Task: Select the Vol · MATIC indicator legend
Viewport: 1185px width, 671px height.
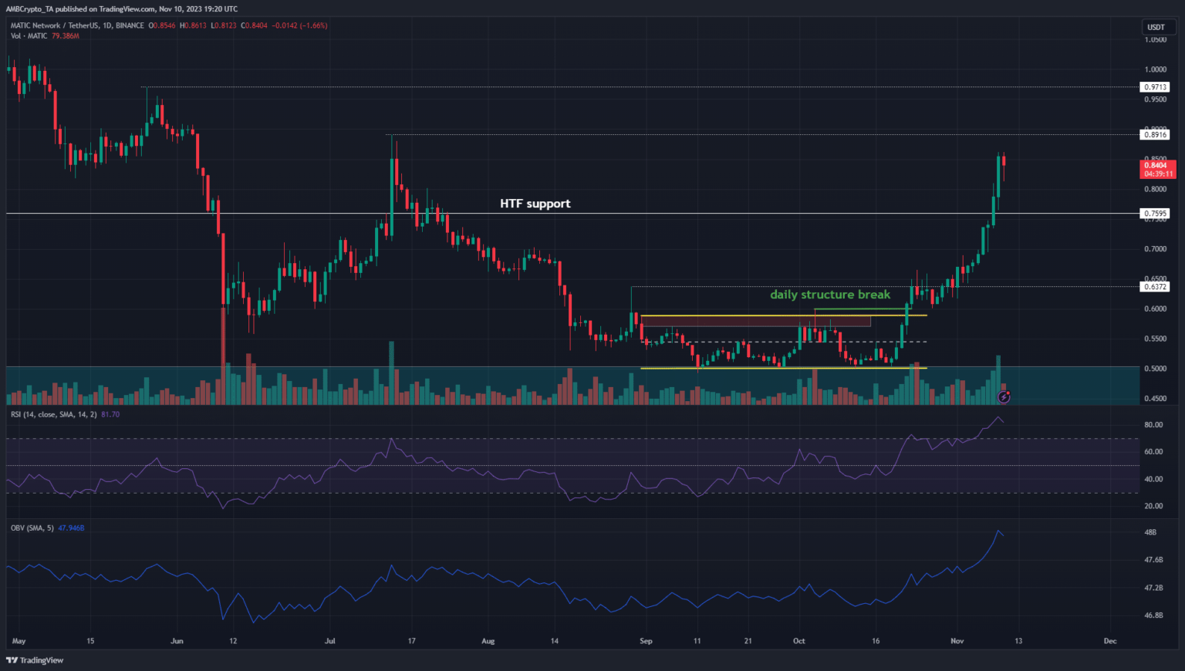Action: tap(29, 36)
